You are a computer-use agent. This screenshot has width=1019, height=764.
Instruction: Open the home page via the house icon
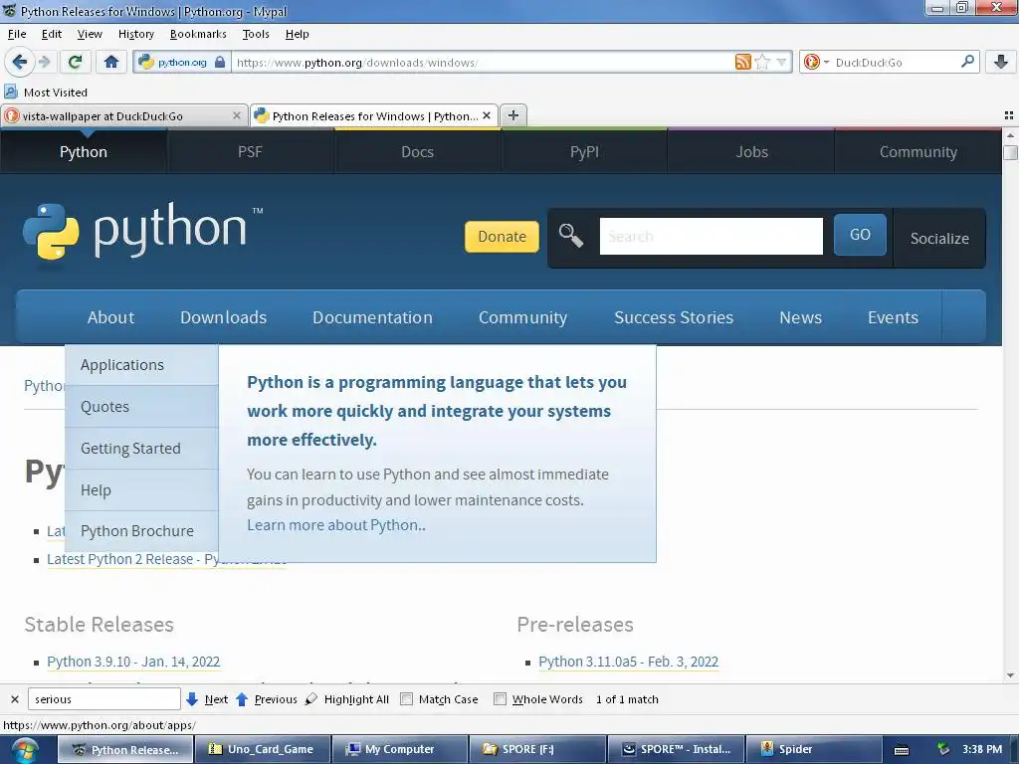(111, 62)
